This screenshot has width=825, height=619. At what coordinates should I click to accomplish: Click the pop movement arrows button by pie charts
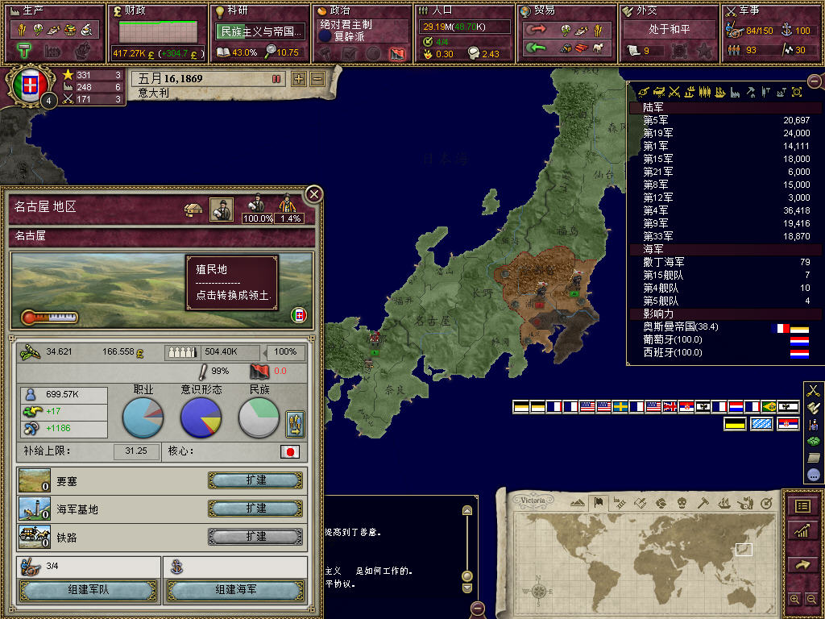click(295, 424)
